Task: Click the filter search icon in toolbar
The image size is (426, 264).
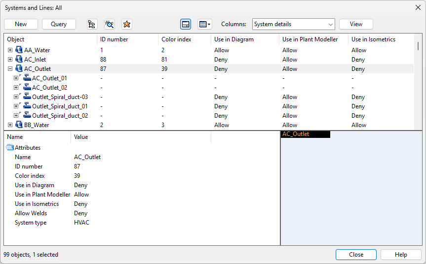Action: [x=110, y=24]
